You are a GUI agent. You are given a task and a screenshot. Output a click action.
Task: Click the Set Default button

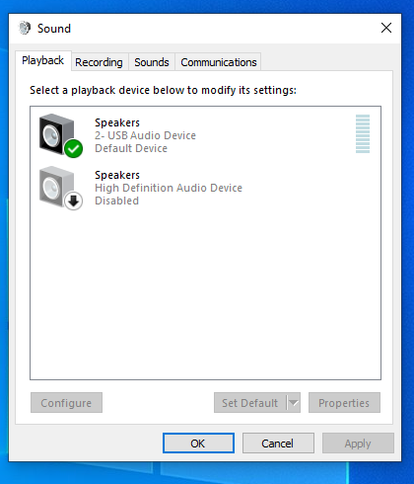click(250, 402)
